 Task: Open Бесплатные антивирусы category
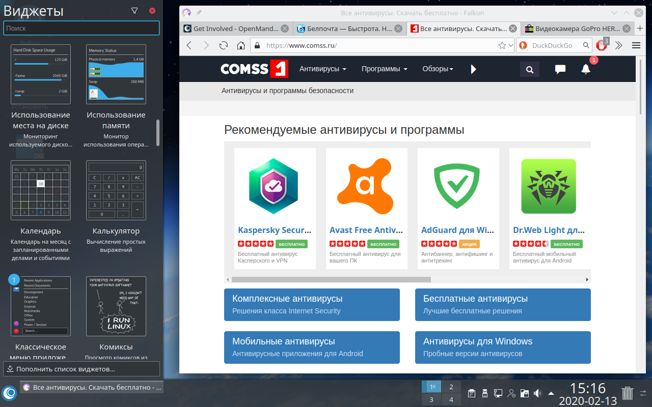[503, 305]
